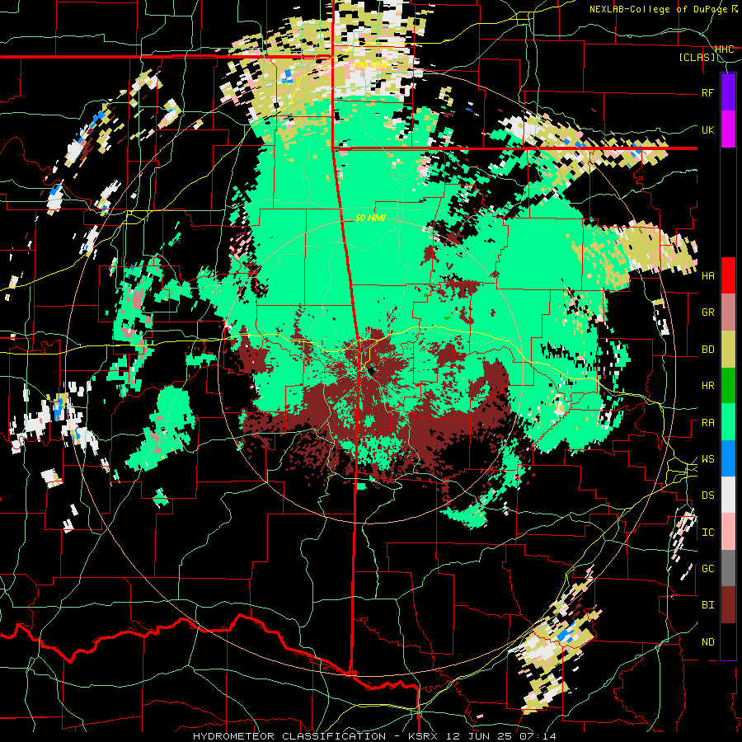The width and height of the screenshot is (742, 742).
Task: Click the UK magenta legend swatch
Action: point(728,129)
